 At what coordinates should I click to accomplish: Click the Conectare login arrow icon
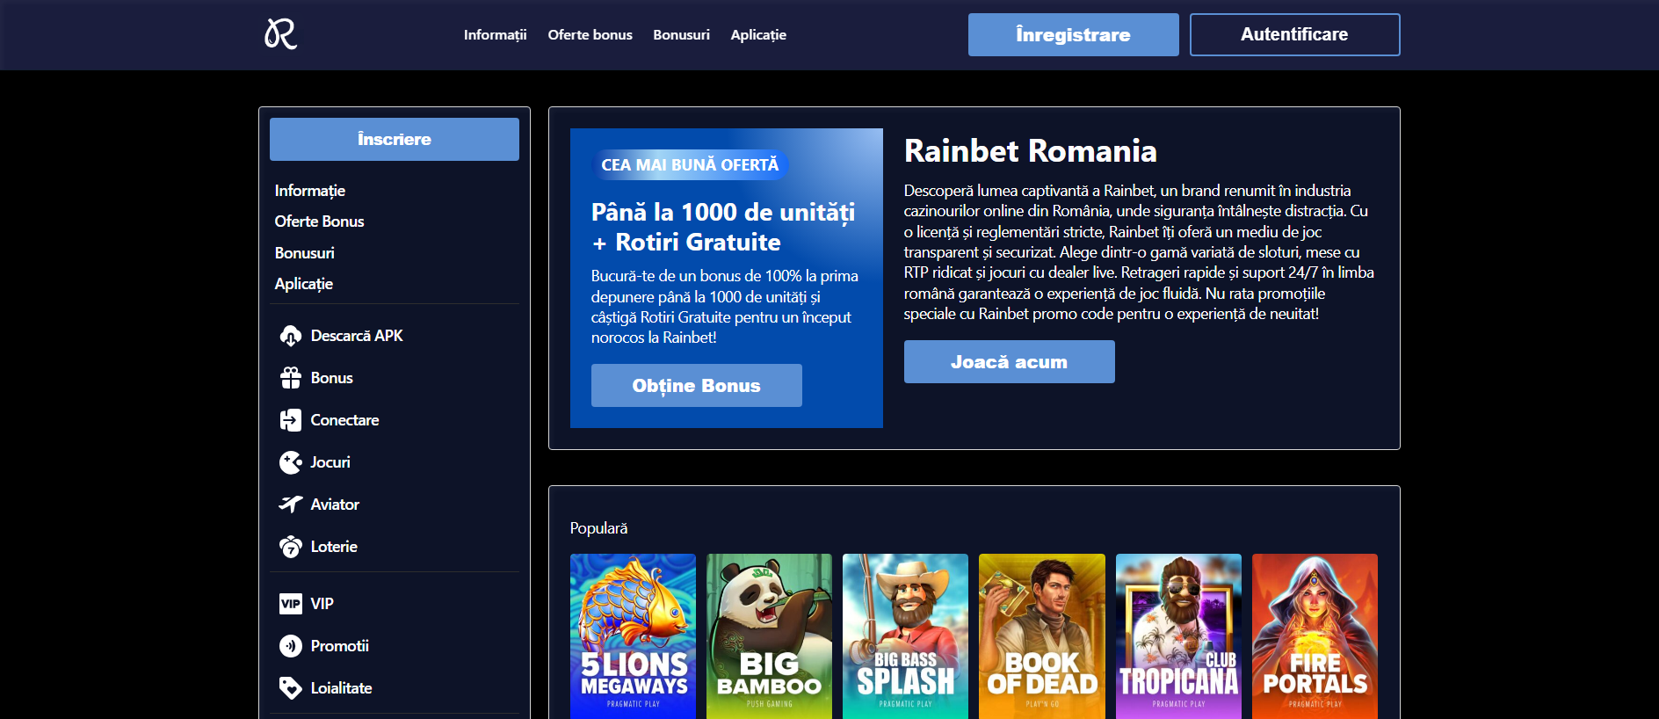click(291, 420)
